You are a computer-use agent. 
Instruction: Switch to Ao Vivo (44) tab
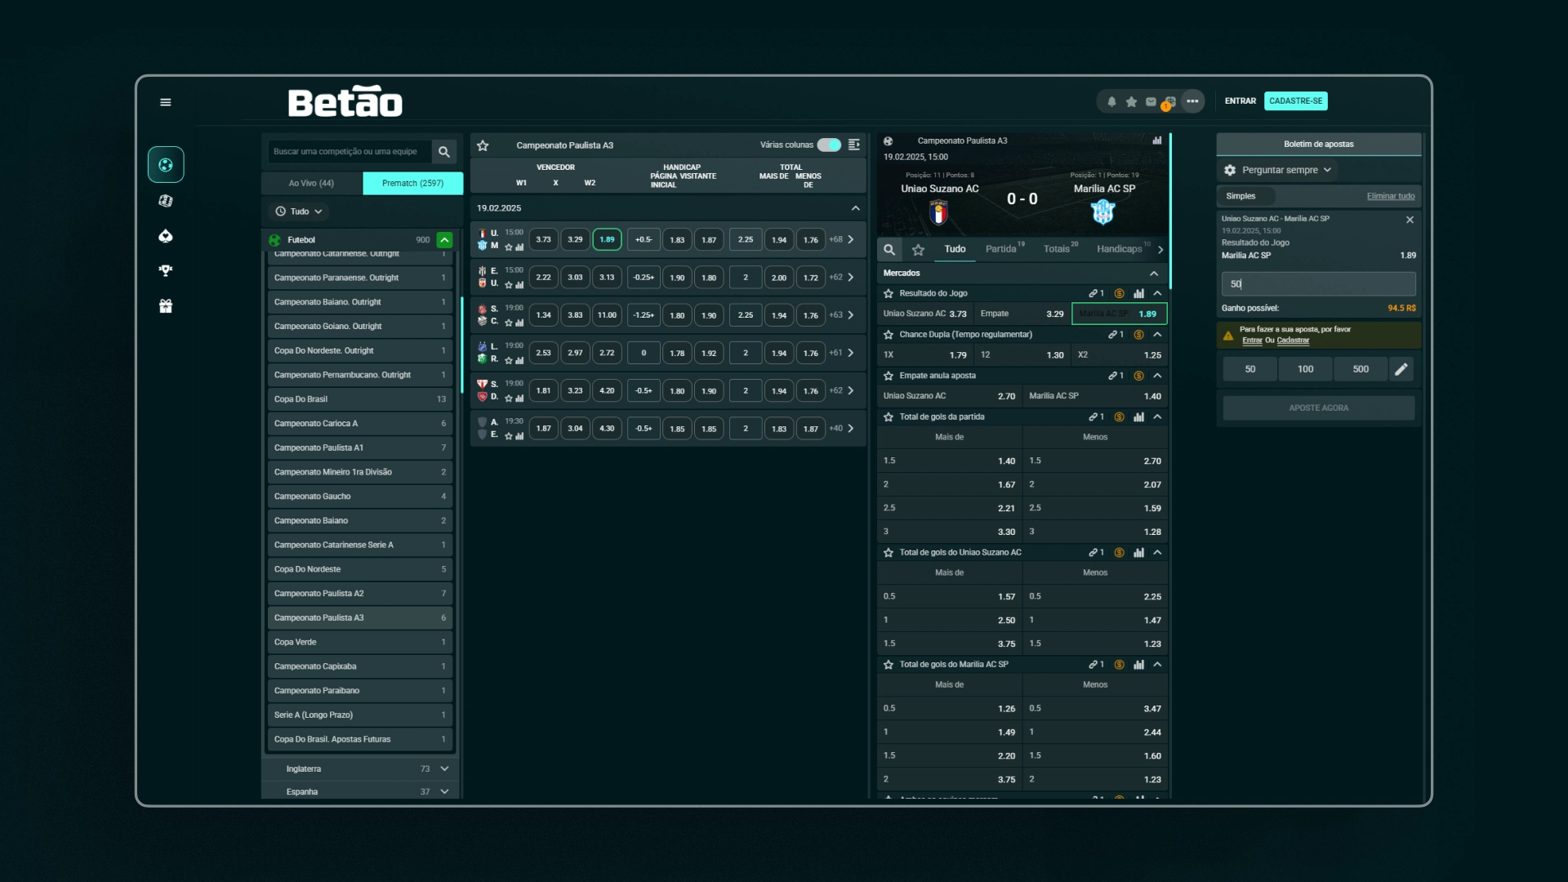(311, 183)
